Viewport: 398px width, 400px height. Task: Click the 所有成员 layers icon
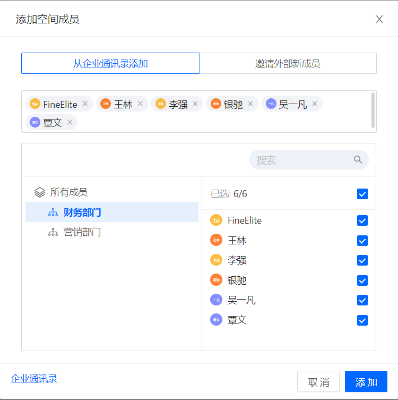click(39, 192)
